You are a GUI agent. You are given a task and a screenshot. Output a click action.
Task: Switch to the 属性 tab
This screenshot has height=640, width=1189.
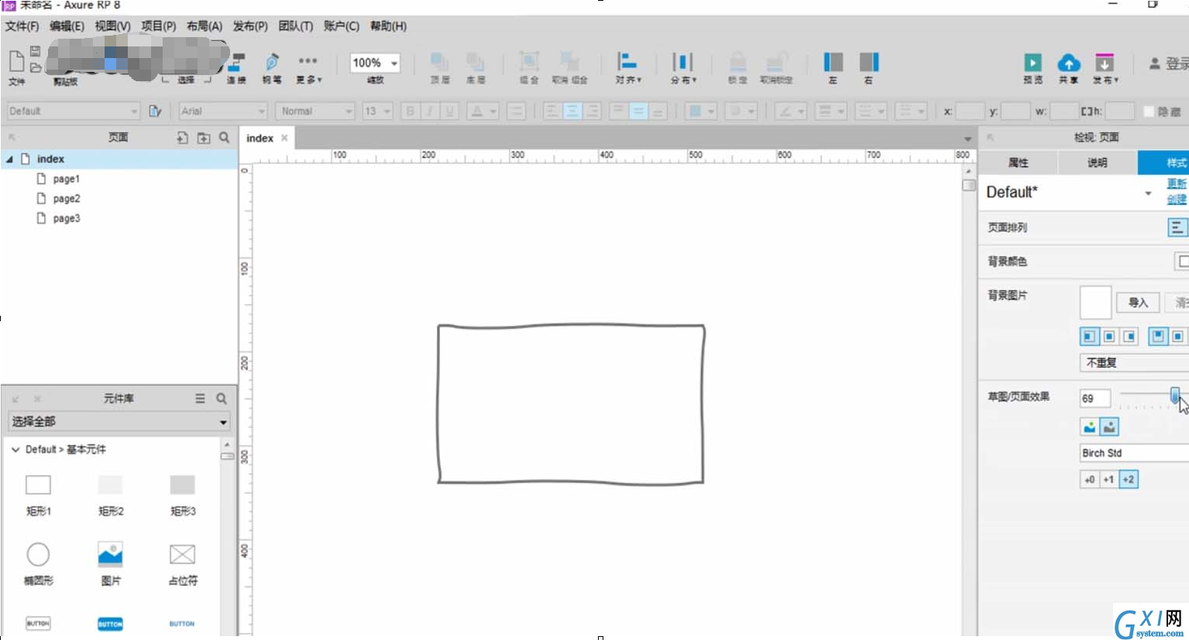1019,163
